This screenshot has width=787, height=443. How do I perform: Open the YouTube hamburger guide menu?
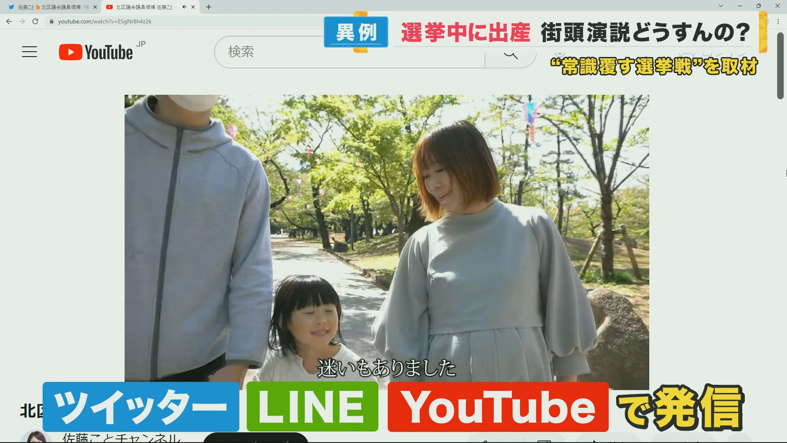[30, 52]
